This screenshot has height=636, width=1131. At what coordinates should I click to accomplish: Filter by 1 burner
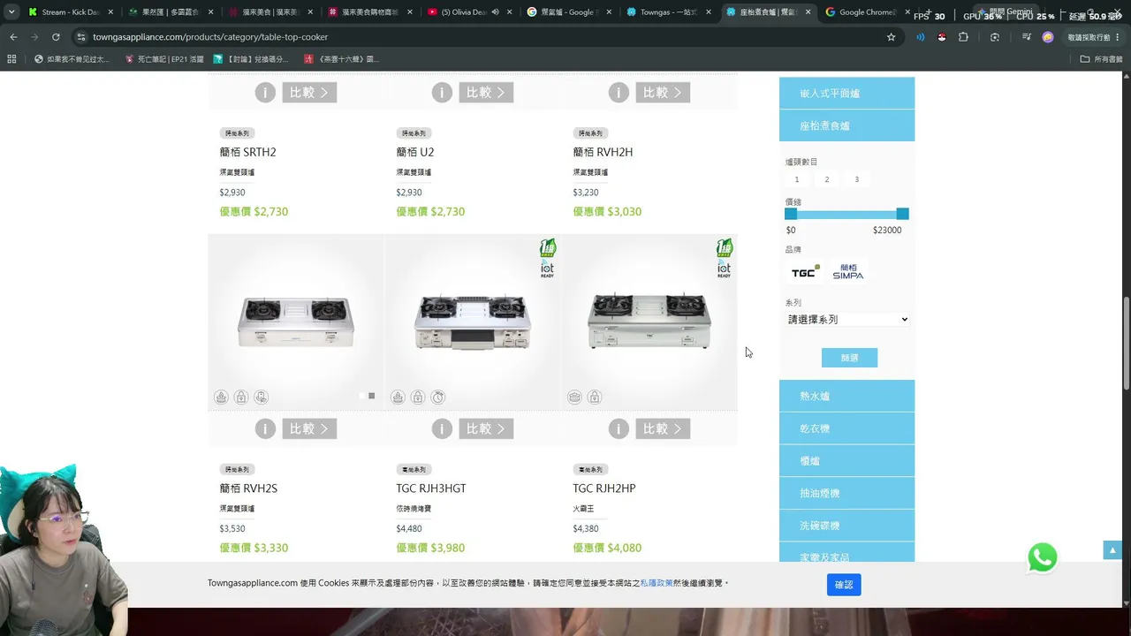pyautogui.click(x=797, y=179)
